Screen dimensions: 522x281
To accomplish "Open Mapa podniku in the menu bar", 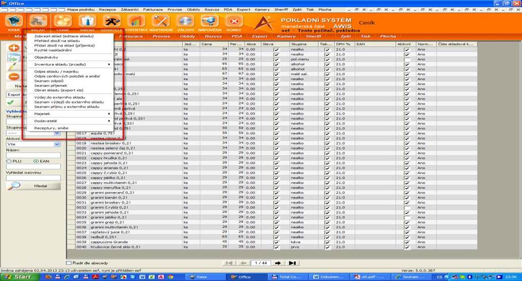I will (x=81, y=10).
